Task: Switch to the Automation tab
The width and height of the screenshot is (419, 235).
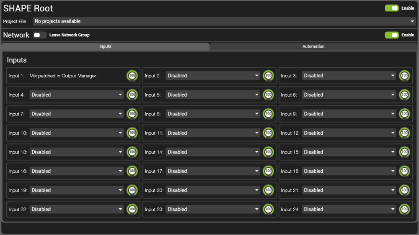Action: [313, 46]
